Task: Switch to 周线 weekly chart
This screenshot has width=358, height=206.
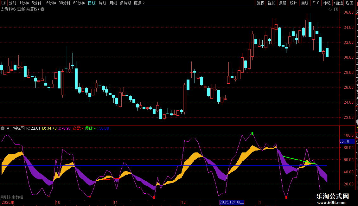Action: (103, 3)
